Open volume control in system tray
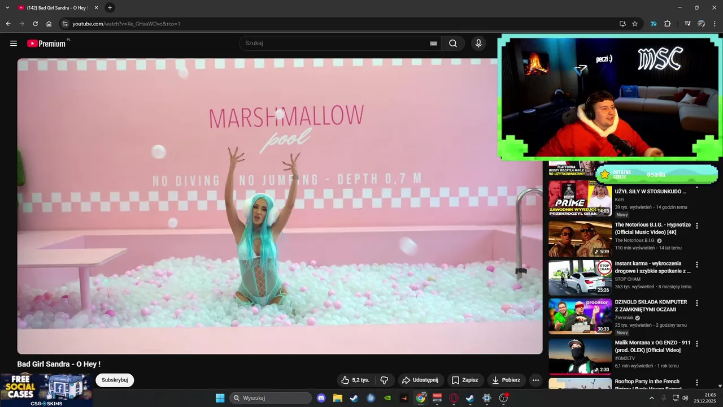 (x=685, y=398)
